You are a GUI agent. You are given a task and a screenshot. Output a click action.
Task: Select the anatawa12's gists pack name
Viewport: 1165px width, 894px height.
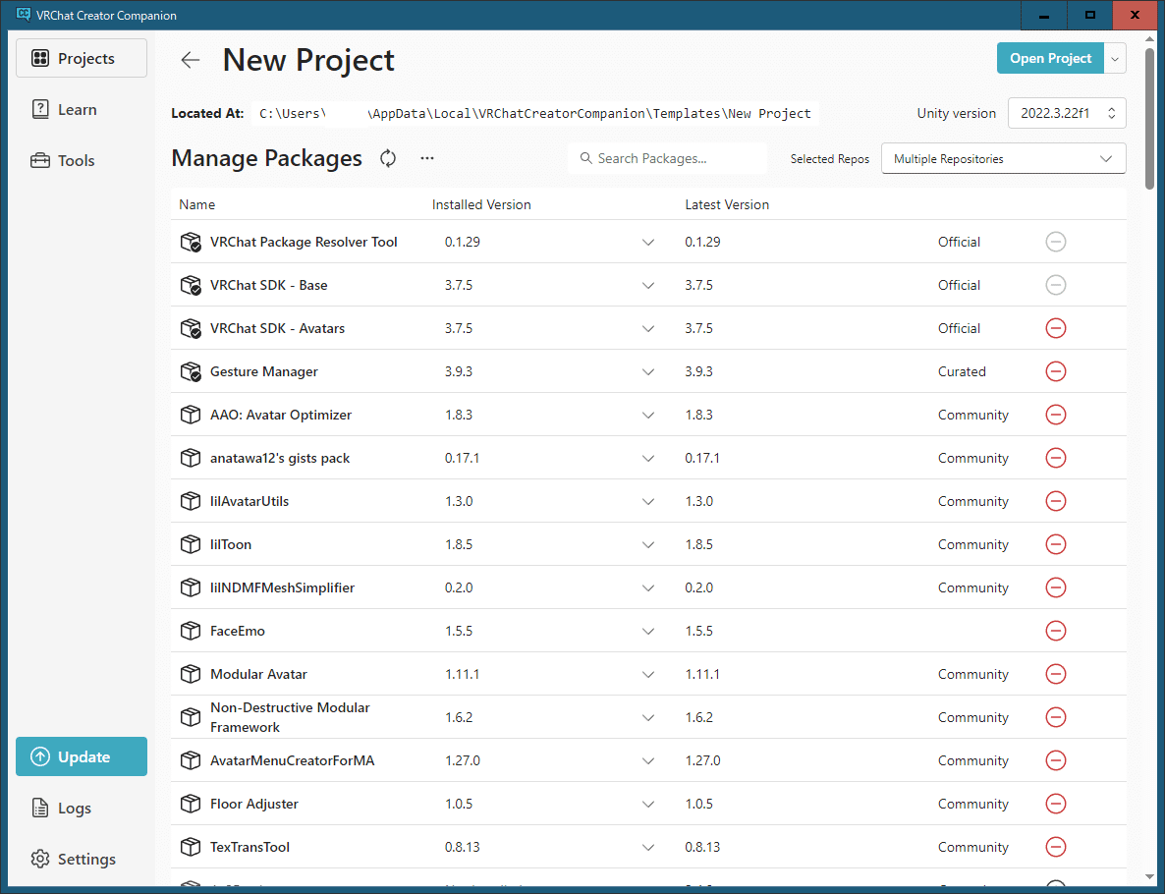point(279,459)
